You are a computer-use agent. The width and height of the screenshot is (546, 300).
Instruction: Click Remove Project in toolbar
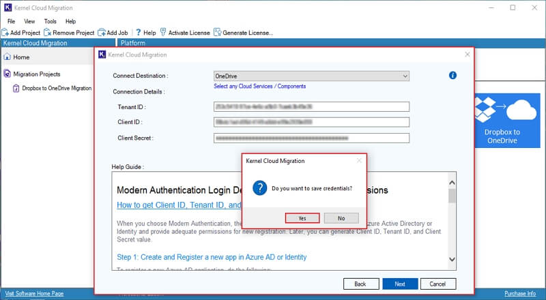point(69,33)
